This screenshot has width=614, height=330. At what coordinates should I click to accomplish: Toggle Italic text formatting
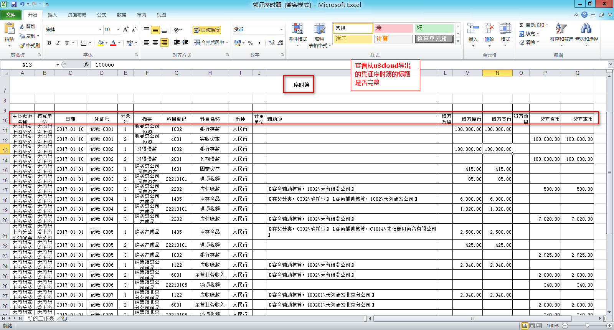coord(58,43)
